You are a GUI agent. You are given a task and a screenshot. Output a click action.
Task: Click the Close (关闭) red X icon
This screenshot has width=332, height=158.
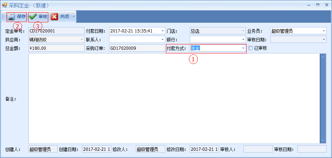coord(54,17)
